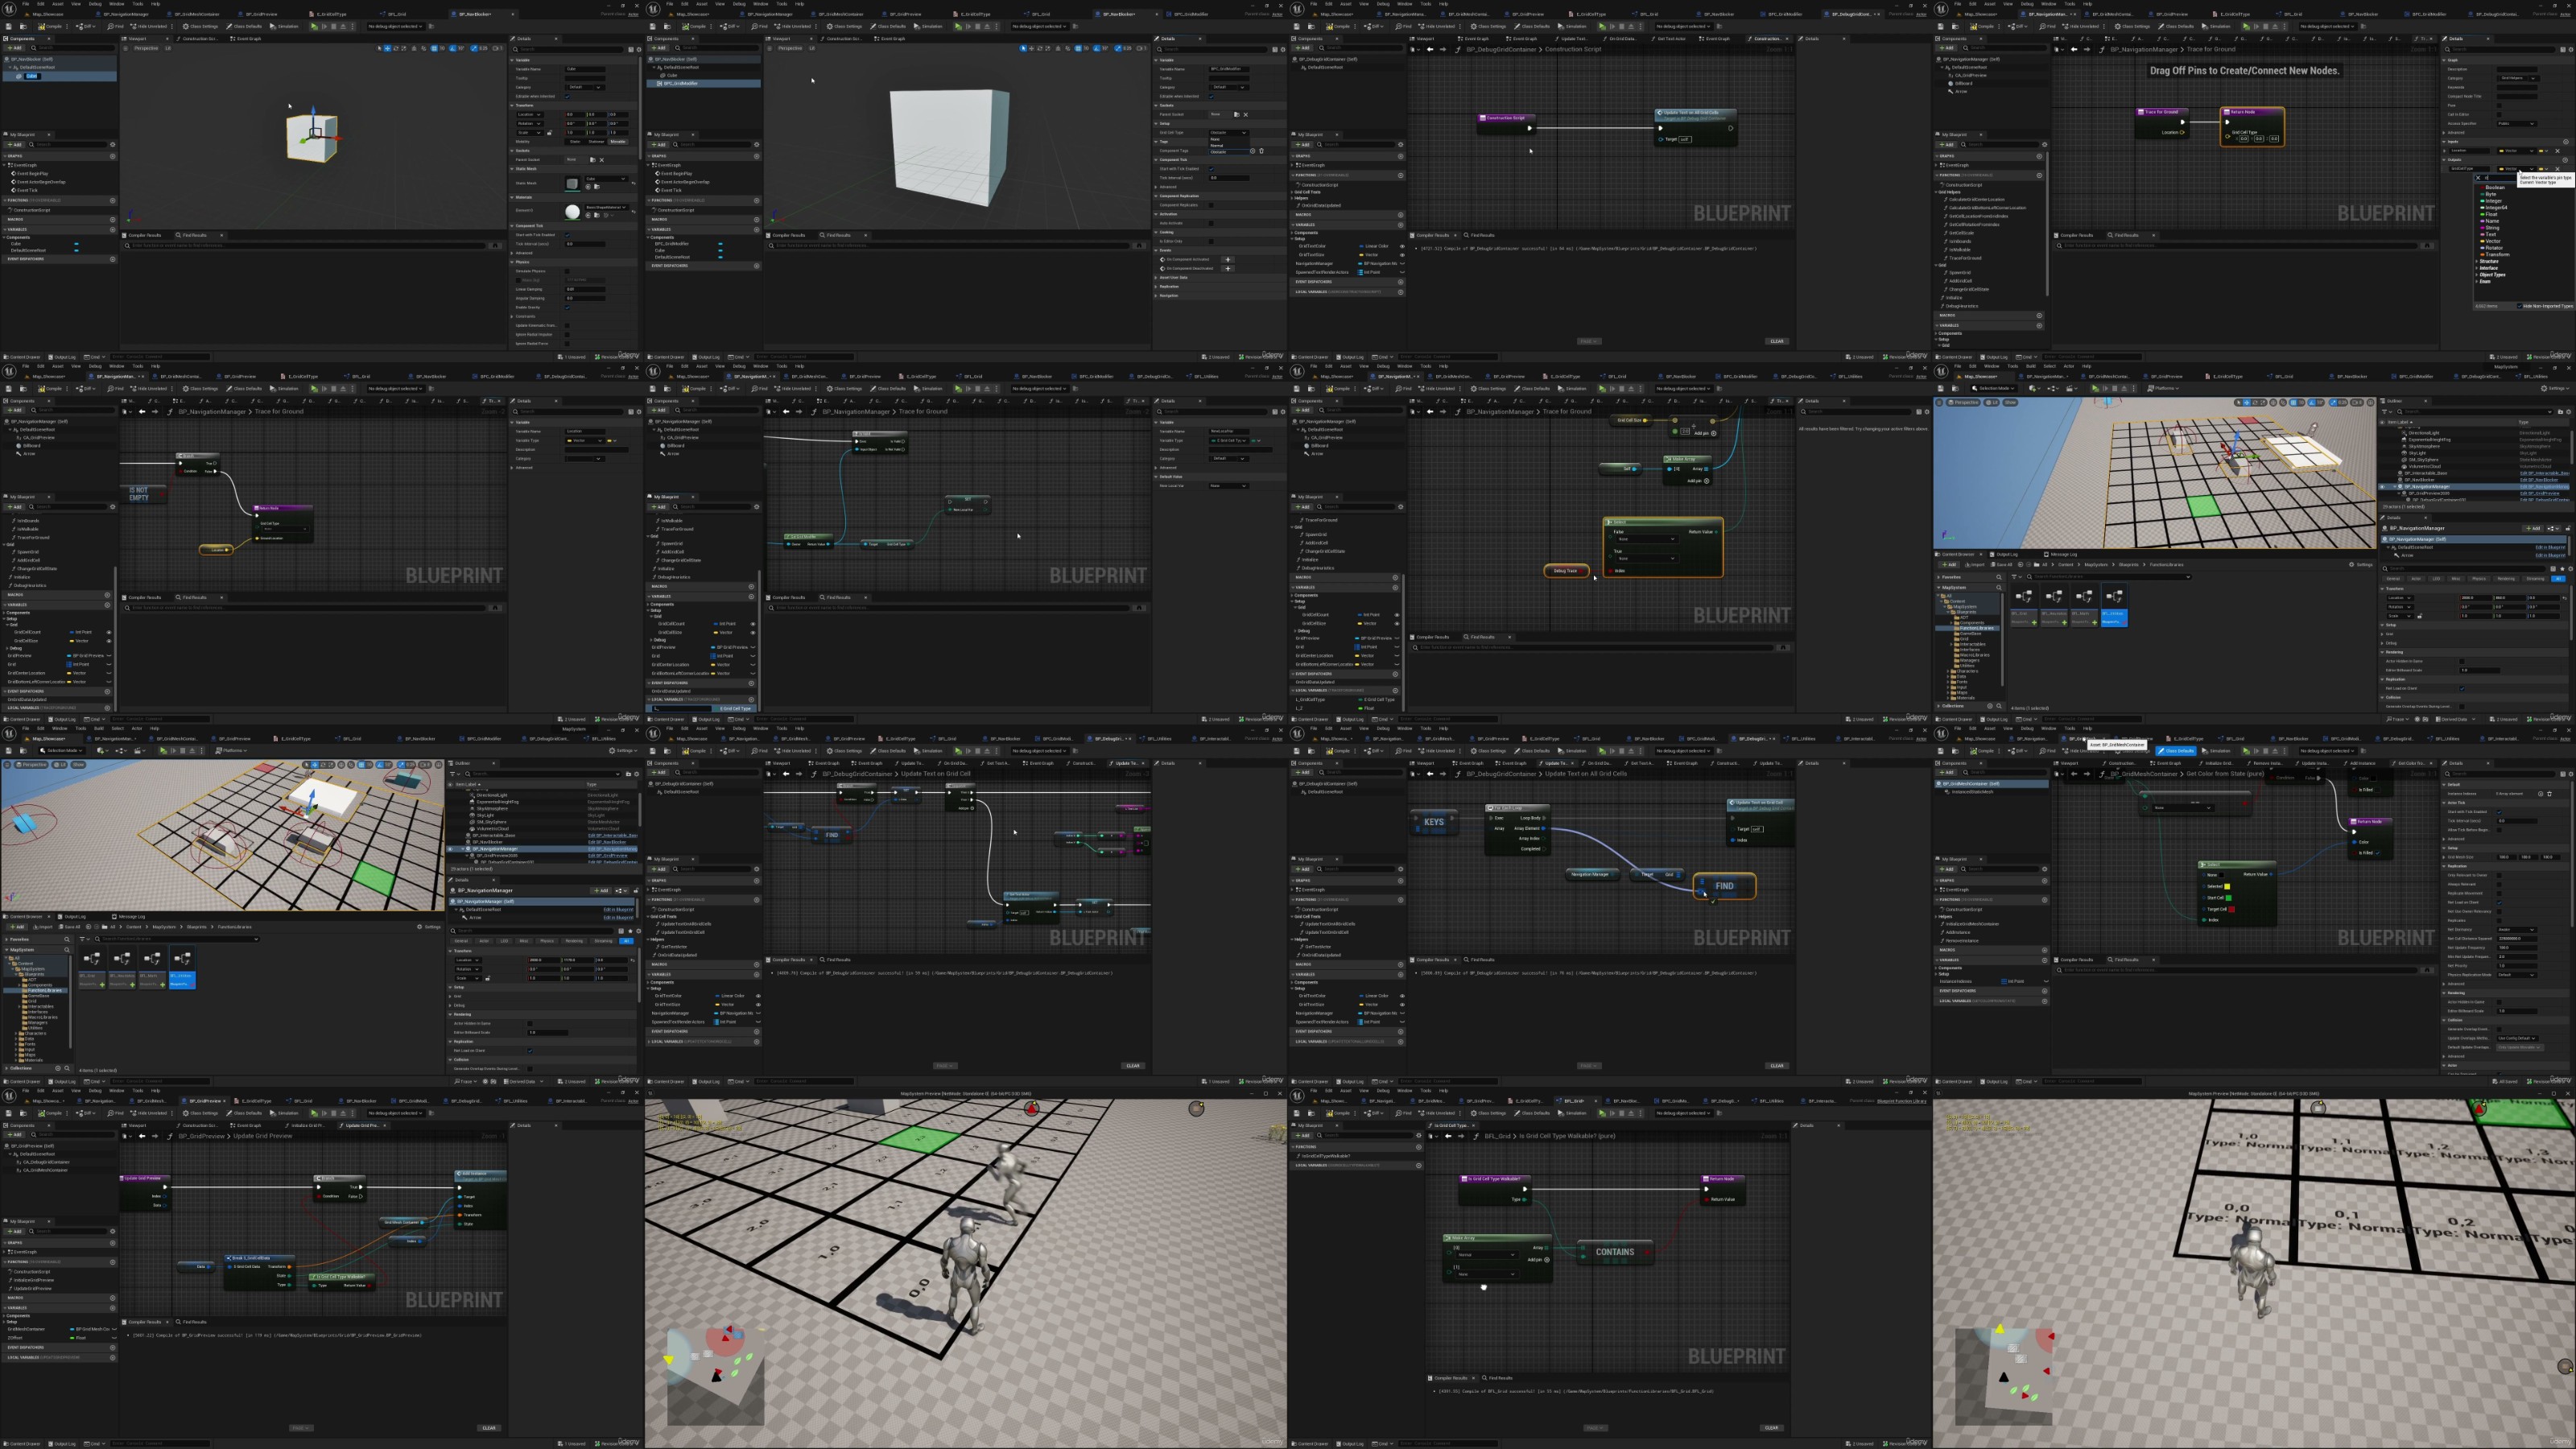Screen dimensions: 2576x1449
Task: Click the Movable mobility button
Action: [618, 142]
